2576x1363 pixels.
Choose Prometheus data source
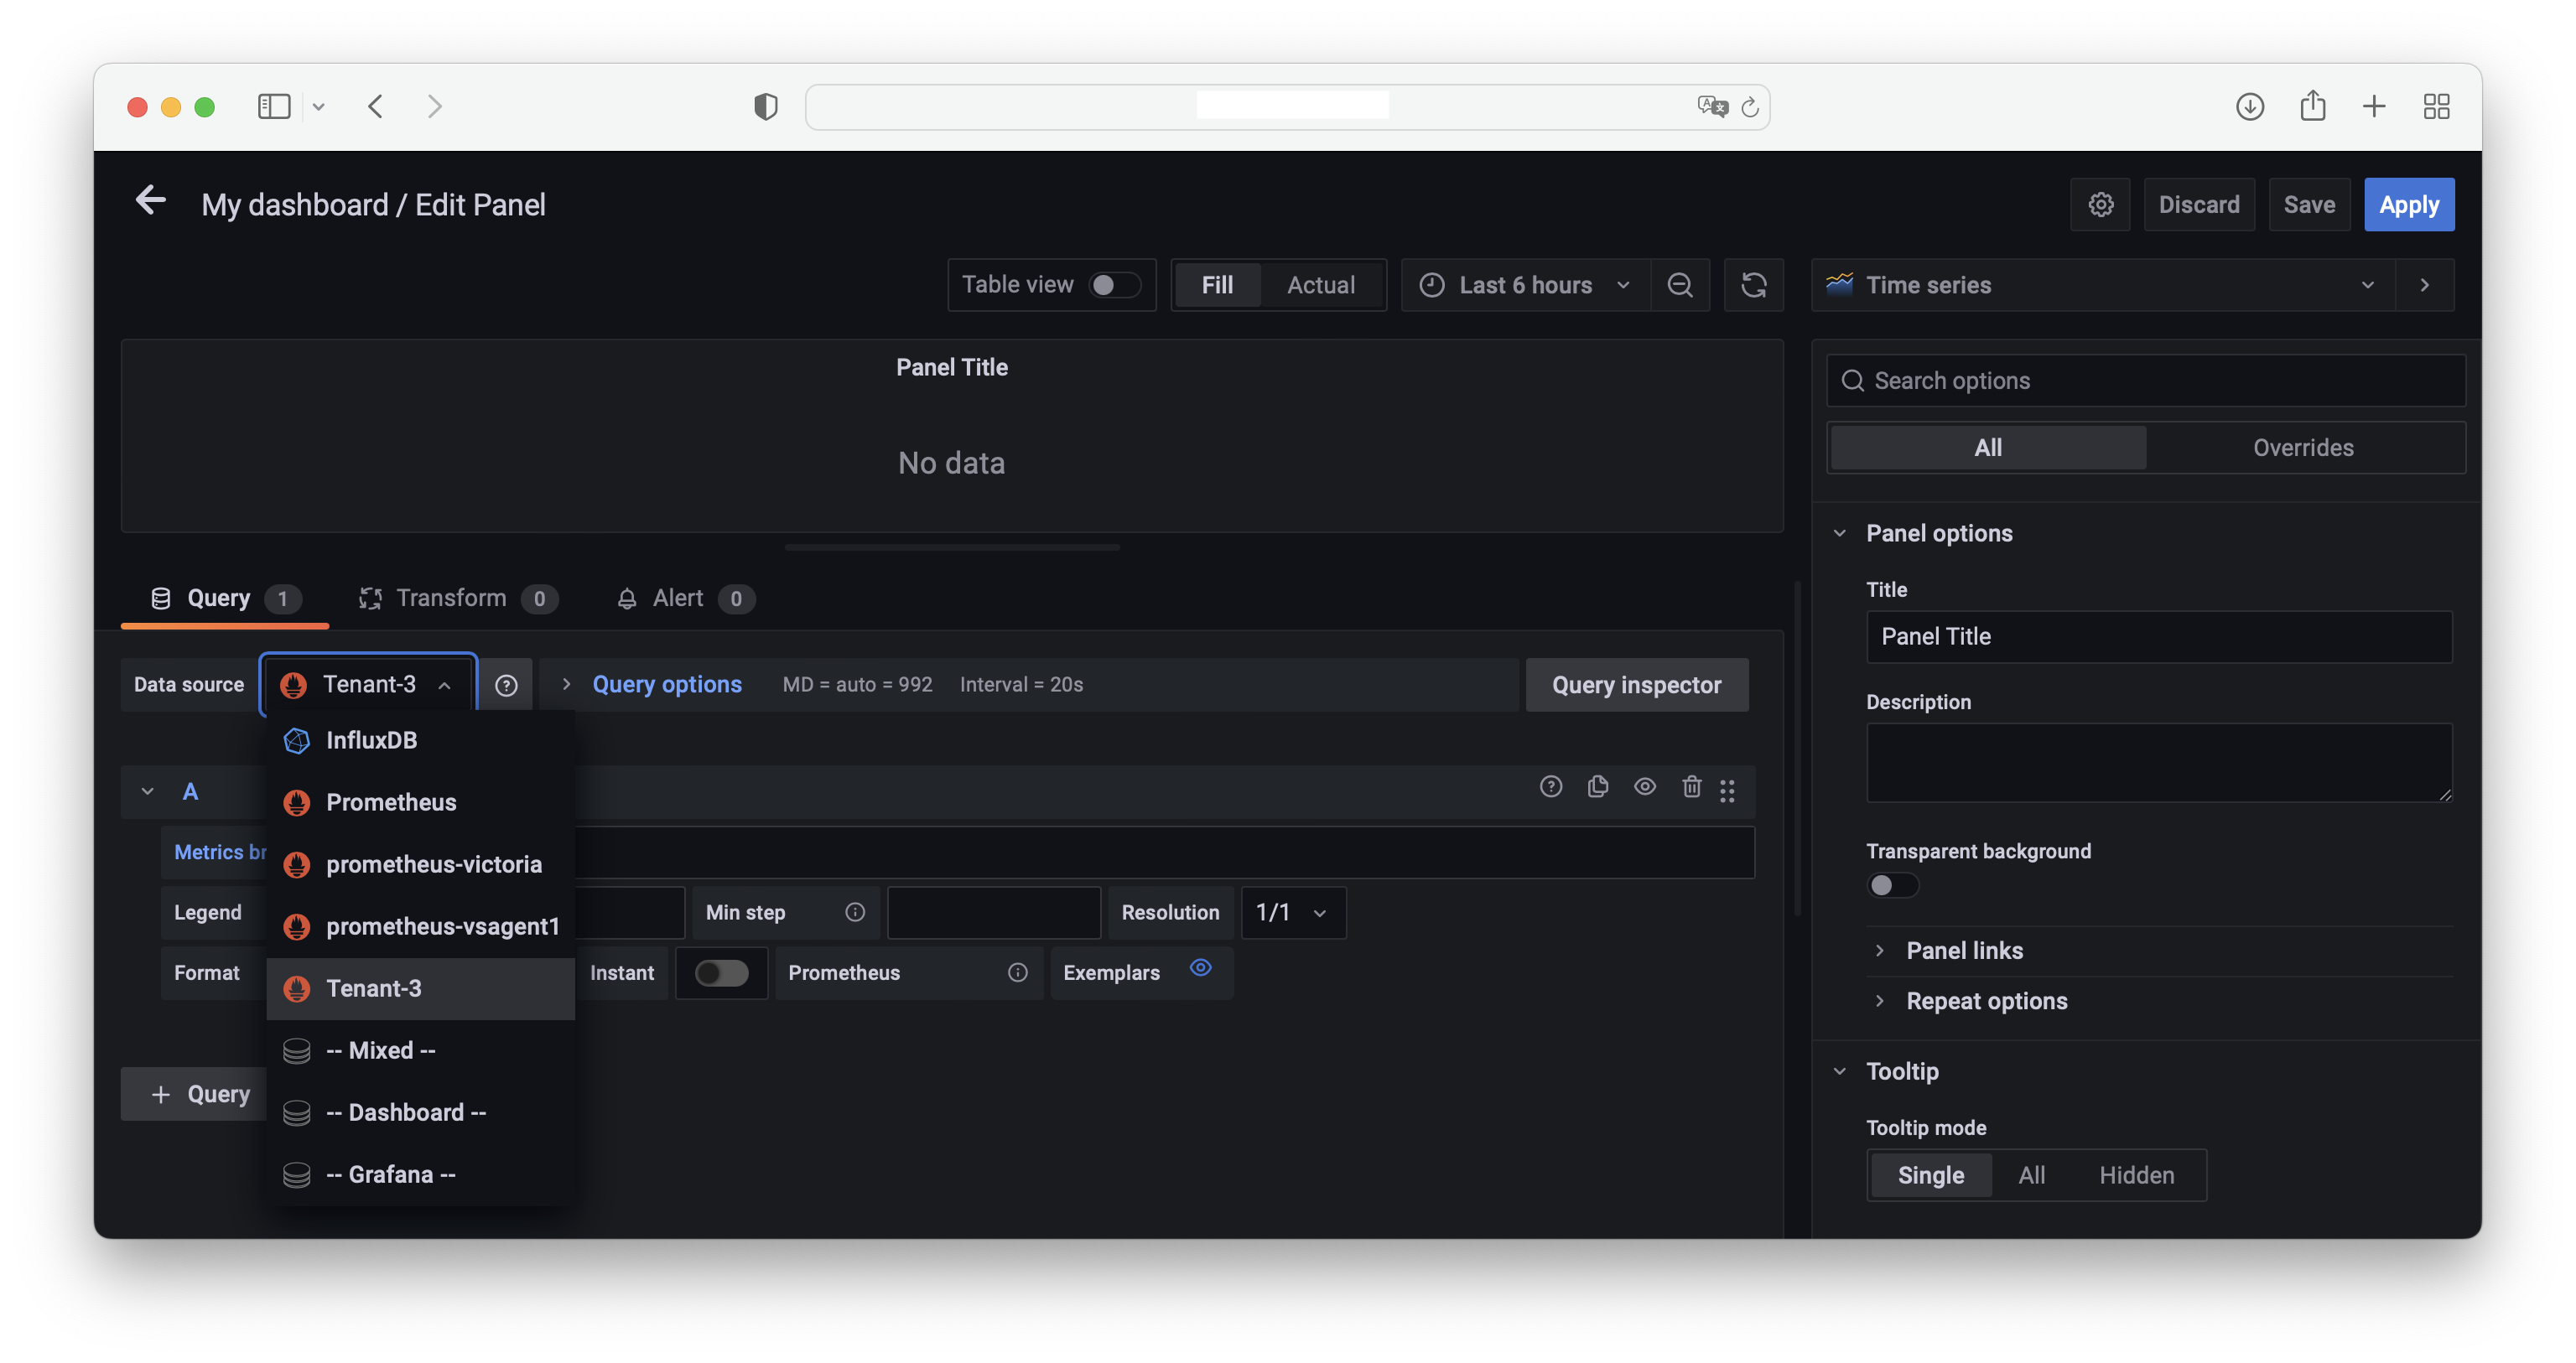click(420, 802)
